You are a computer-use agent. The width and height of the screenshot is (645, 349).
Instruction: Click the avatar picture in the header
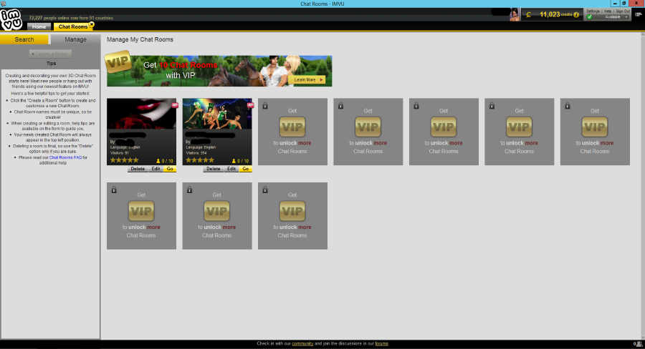[x=514, y=14]
